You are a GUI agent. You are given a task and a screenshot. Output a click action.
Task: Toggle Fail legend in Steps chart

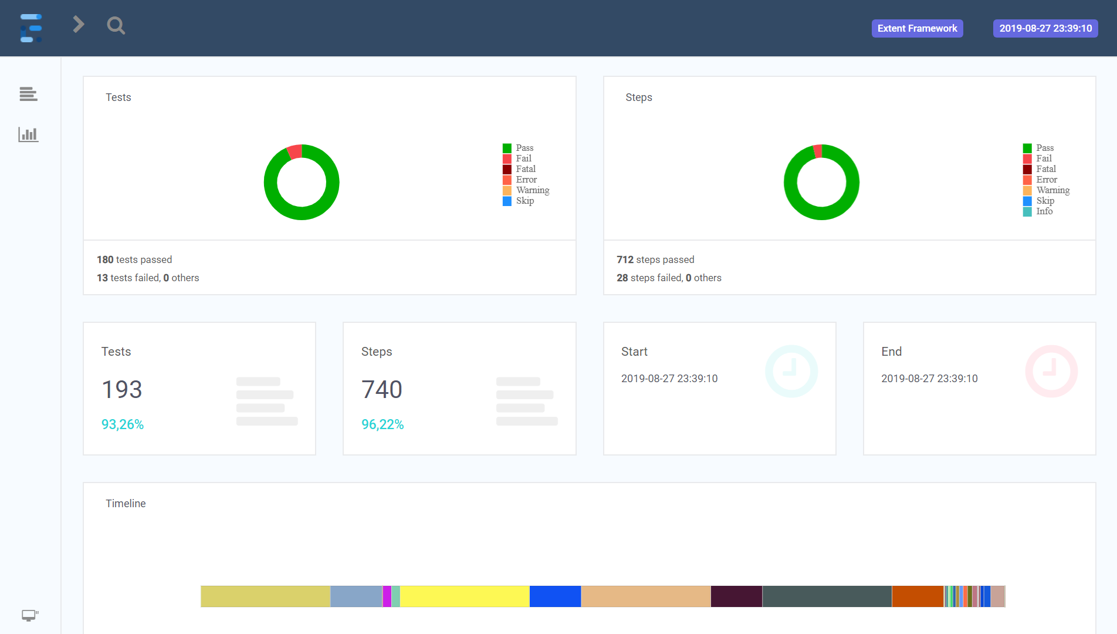1038,158
